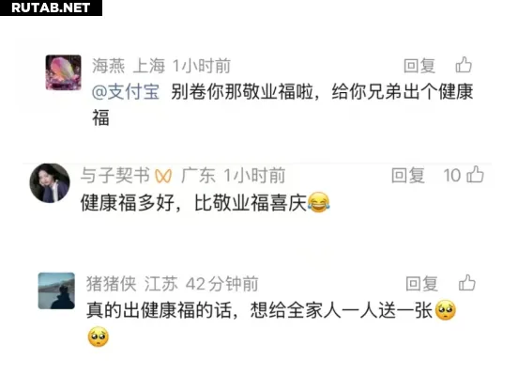518x376 pixels.
Task: Like the comment by 海燕
Action: [x=464, y=65]
